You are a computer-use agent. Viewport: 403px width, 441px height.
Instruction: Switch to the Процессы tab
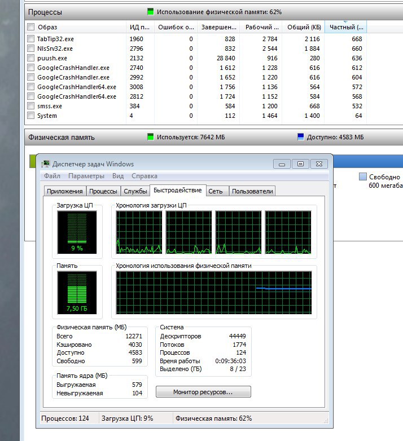coord(103,191)
